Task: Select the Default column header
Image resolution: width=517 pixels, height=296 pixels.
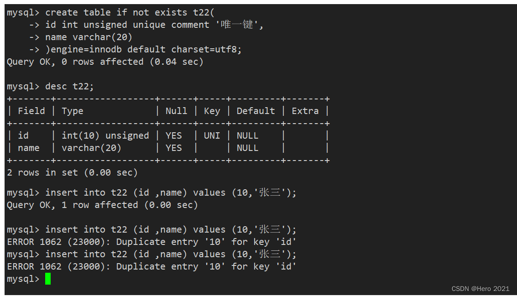Action: click(x=256, y=111)
